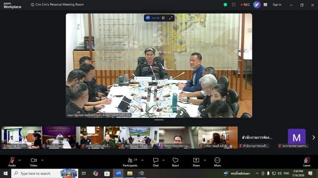Open the meeting summary notes icon
318x178 pixels.
[x=234, y=5]
